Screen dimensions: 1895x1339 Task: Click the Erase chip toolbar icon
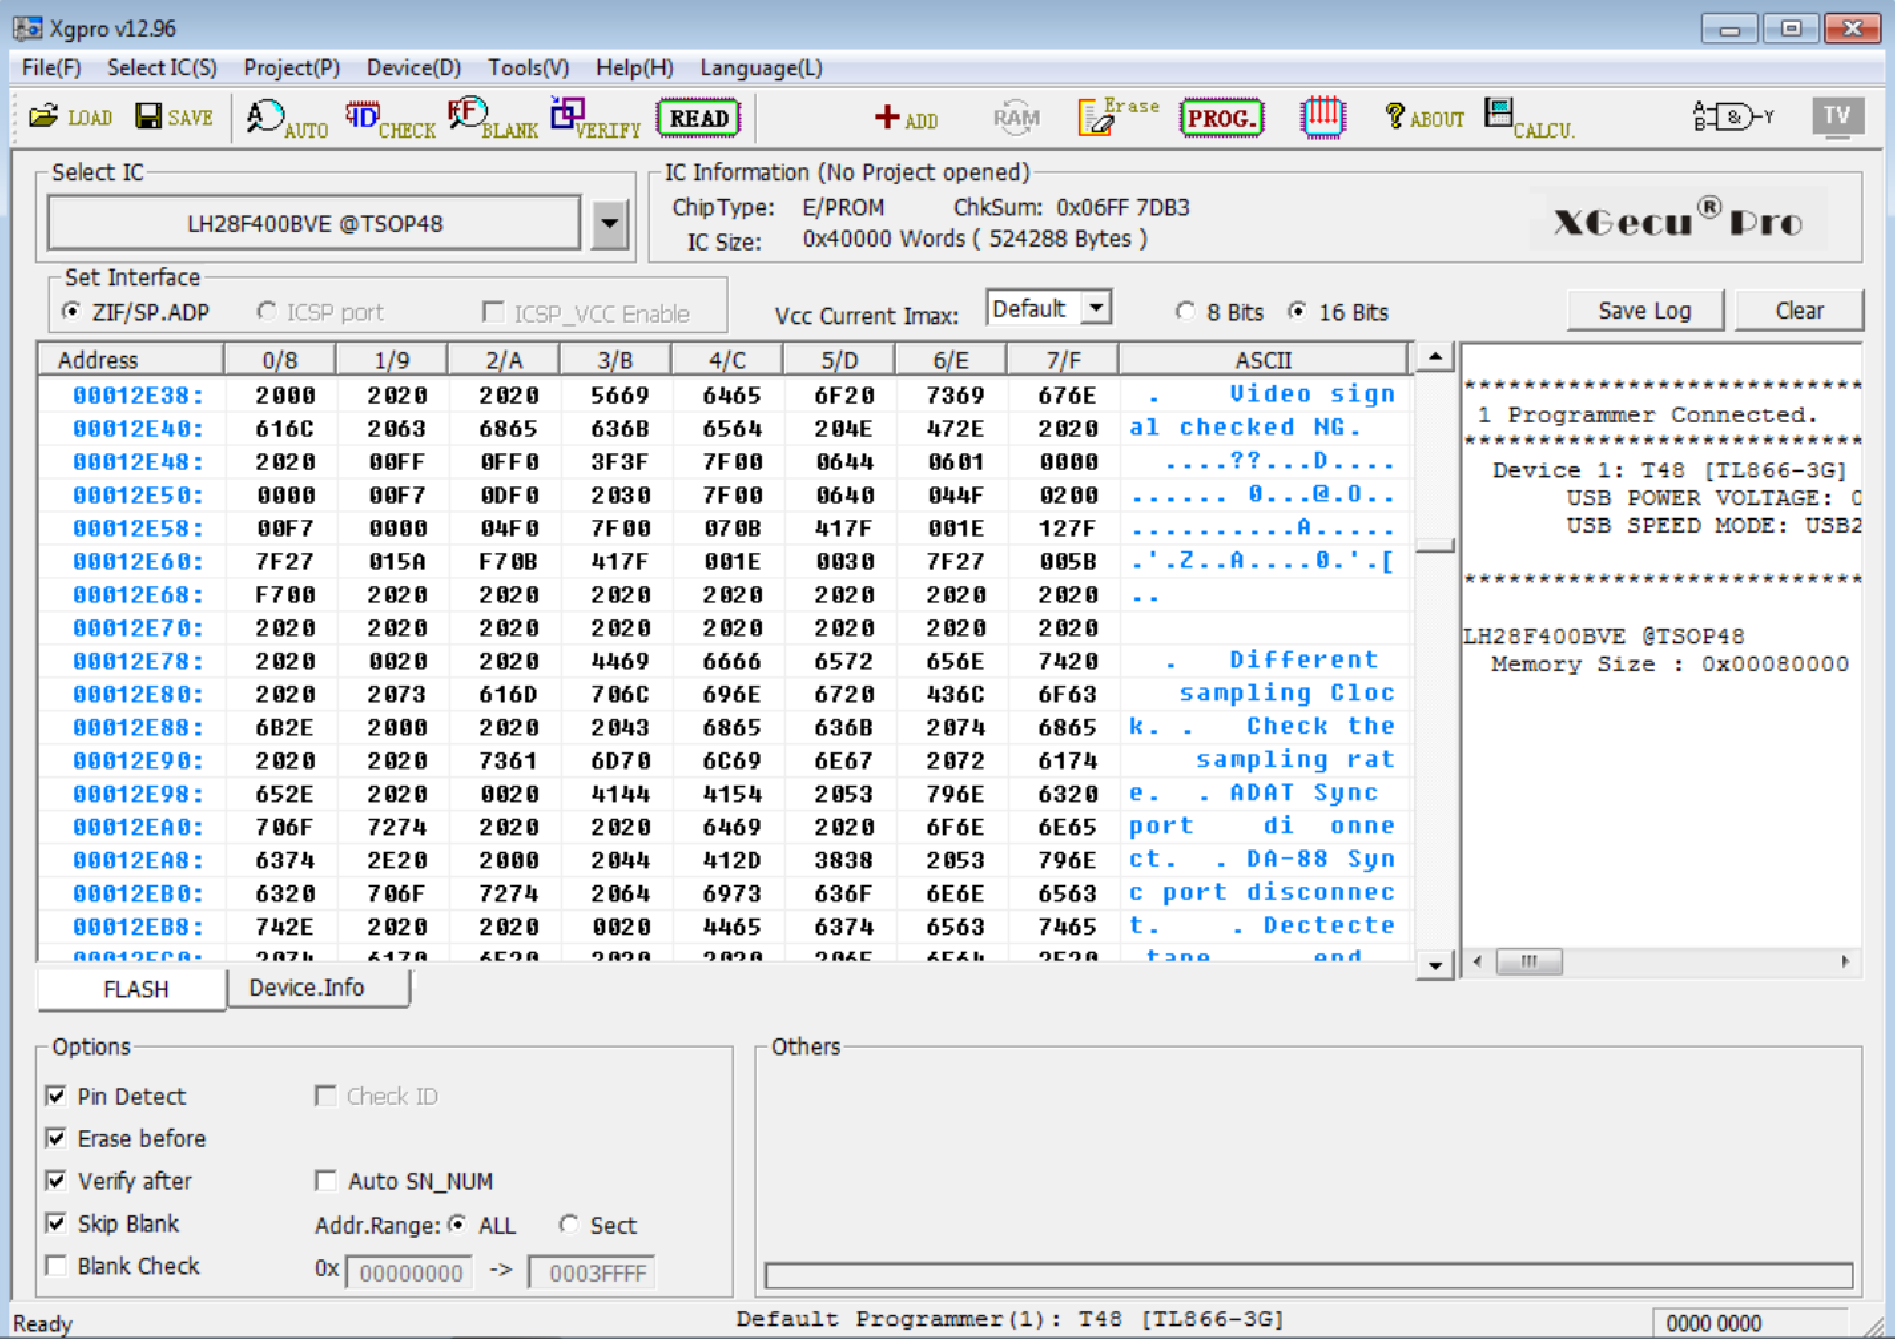(x=1118, y=117)
